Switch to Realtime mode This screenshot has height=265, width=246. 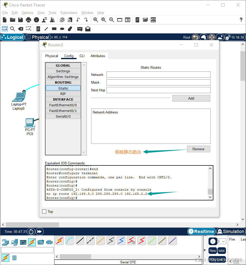coord(202,232)
